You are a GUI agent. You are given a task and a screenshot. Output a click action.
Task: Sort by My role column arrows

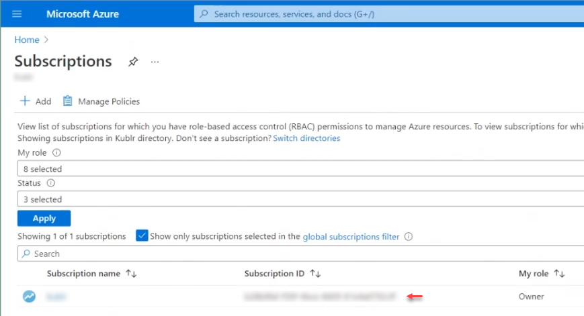(x=559, y=274)
